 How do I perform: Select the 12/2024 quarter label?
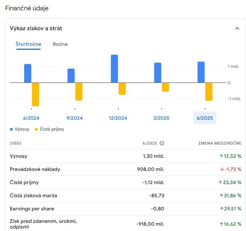pyautogui.click(x=118, y=118)
